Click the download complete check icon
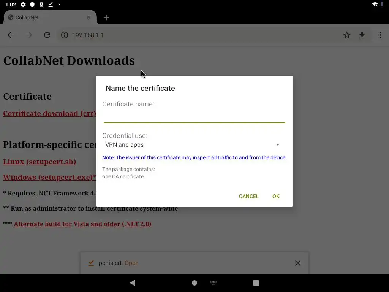 91,263
